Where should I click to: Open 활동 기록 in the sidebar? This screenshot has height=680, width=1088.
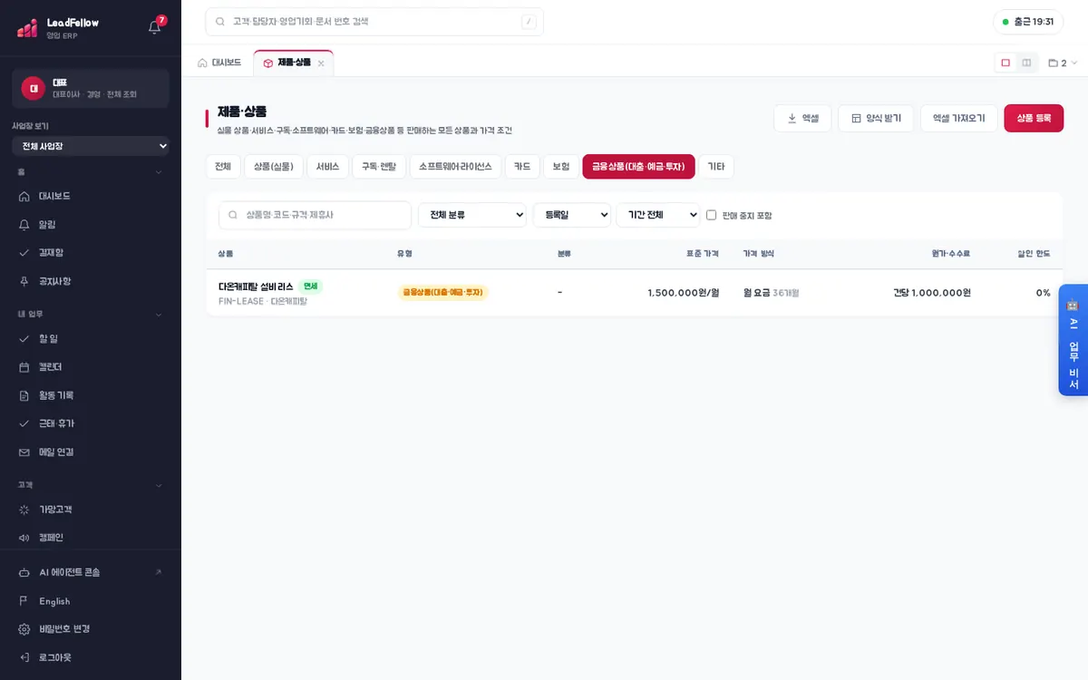click(x=91, y=395)
